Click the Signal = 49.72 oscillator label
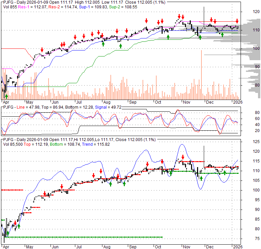This screenshot has width=261, height=249. (x=105, y=107)
